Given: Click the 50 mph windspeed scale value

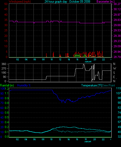Looking at the screenshot, I should coord(6,4).
